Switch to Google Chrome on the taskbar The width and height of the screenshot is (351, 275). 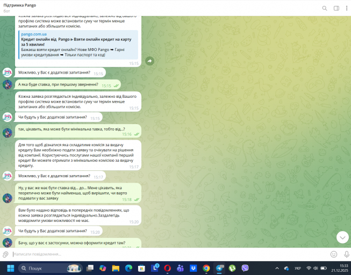tap(206, 268)
